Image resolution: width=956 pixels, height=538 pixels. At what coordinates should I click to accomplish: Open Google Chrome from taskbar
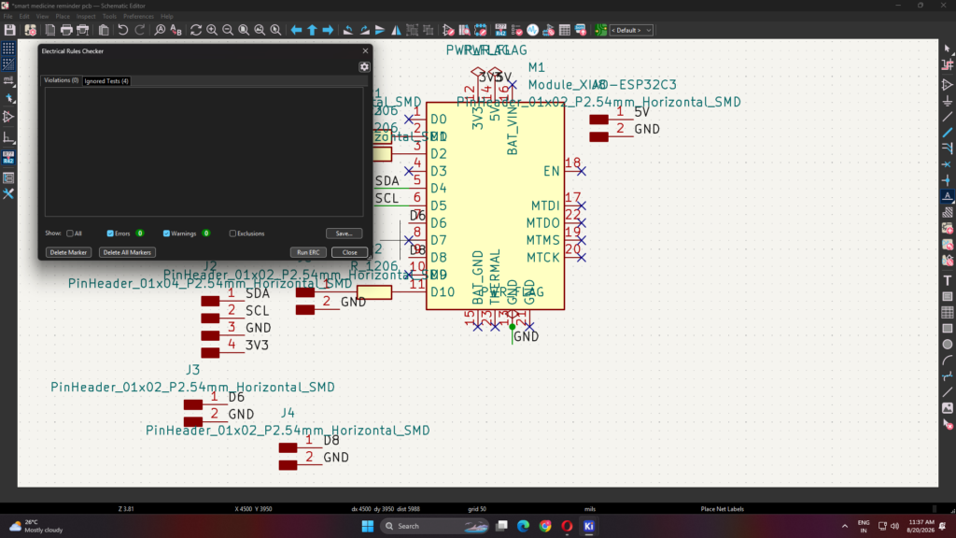coord(545,526)
